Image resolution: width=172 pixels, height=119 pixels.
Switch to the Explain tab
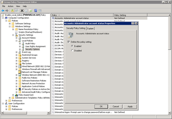(x=90, y=28)
